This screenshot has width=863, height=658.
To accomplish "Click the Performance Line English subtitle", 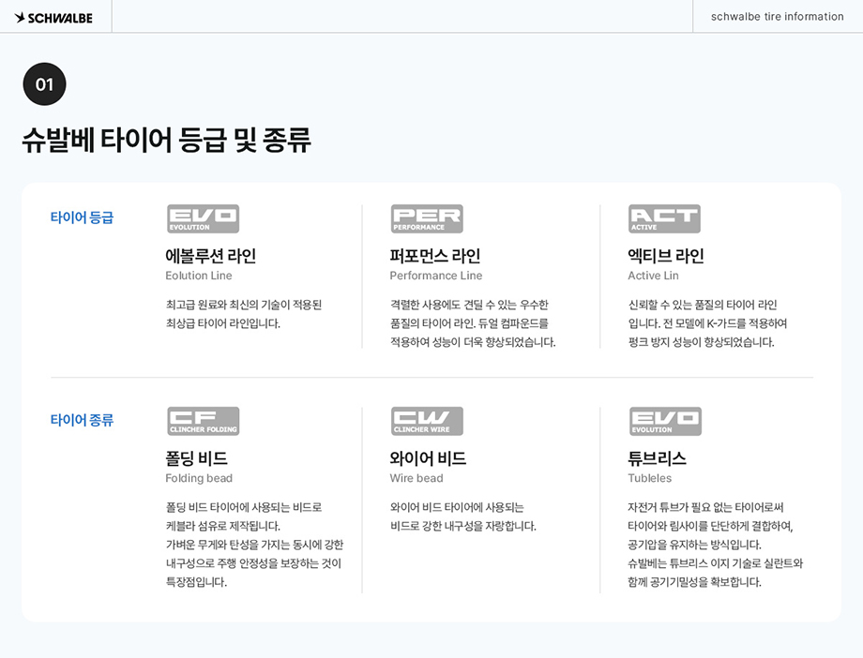I will (435, 276).
